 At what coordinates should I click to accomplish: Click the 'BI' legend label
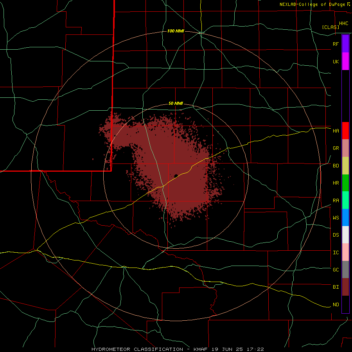pos(336,287)
